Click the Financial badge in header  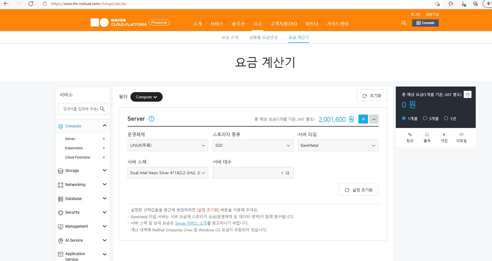pyautogui.click(x=159, y=23)
